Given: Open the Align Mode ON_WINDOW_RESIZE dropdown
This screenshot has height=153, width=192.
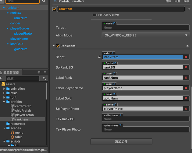Looking at the screenshot, I should point(146,35).
